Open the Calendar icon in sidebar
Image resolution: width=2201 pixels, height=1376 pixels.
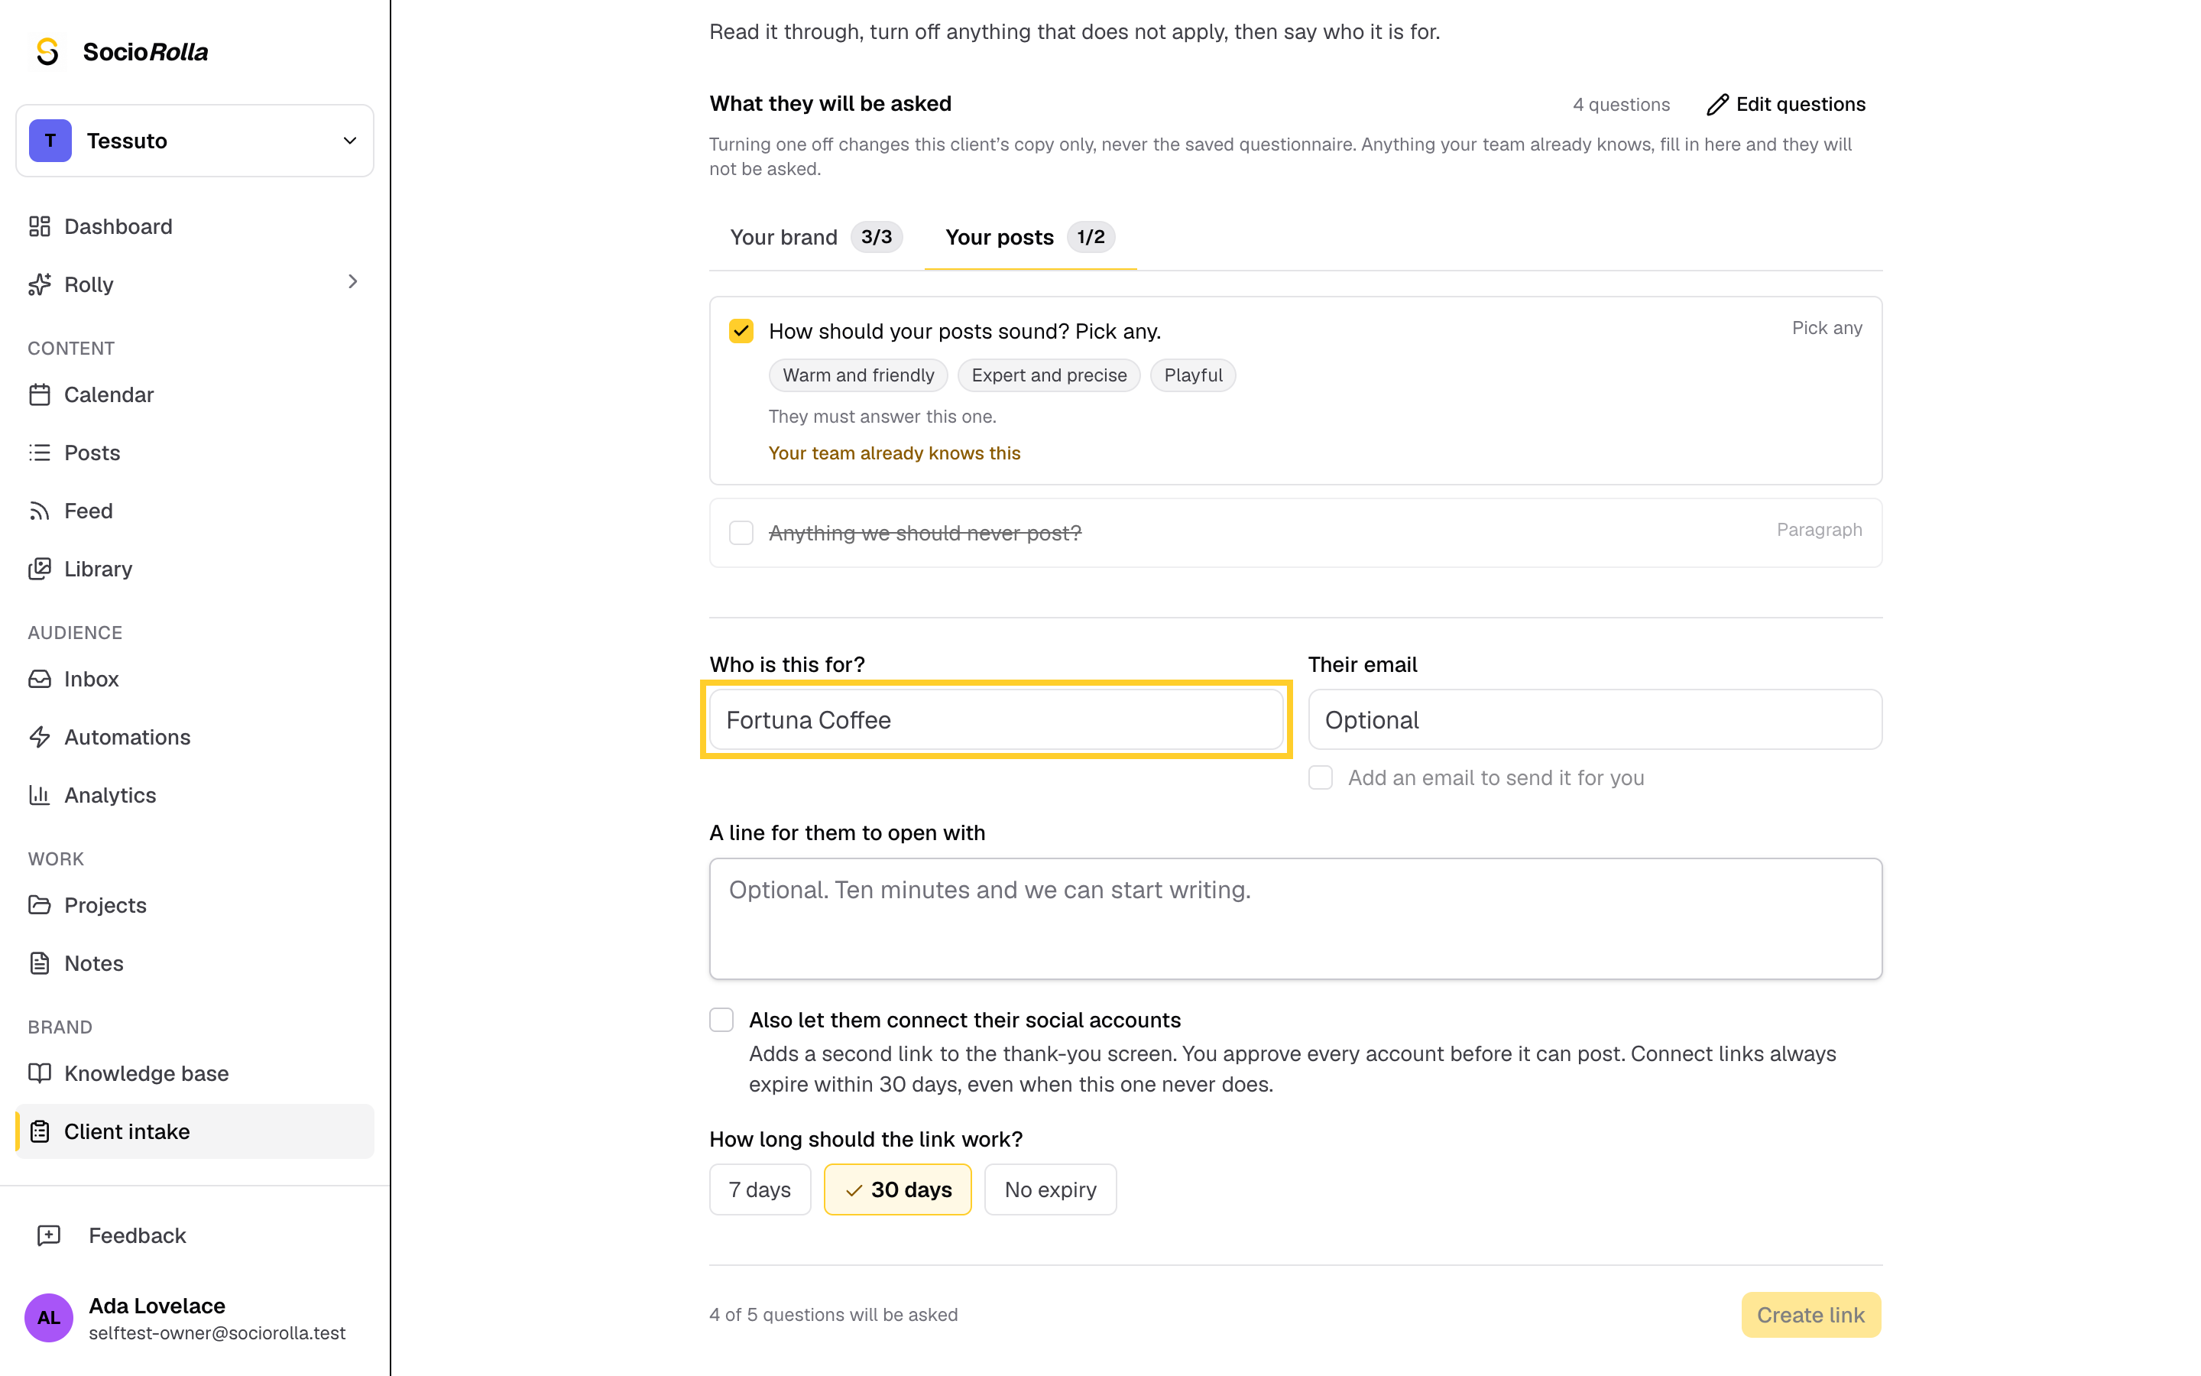coord(39,394)
